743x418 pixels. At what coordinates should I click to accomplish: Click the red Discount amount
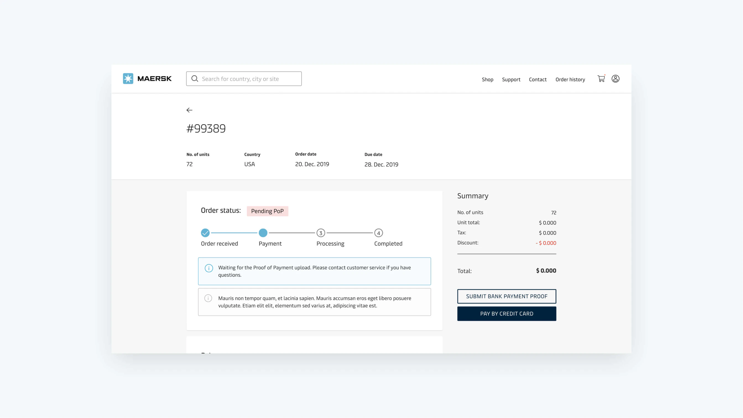[x=546, y=243]
